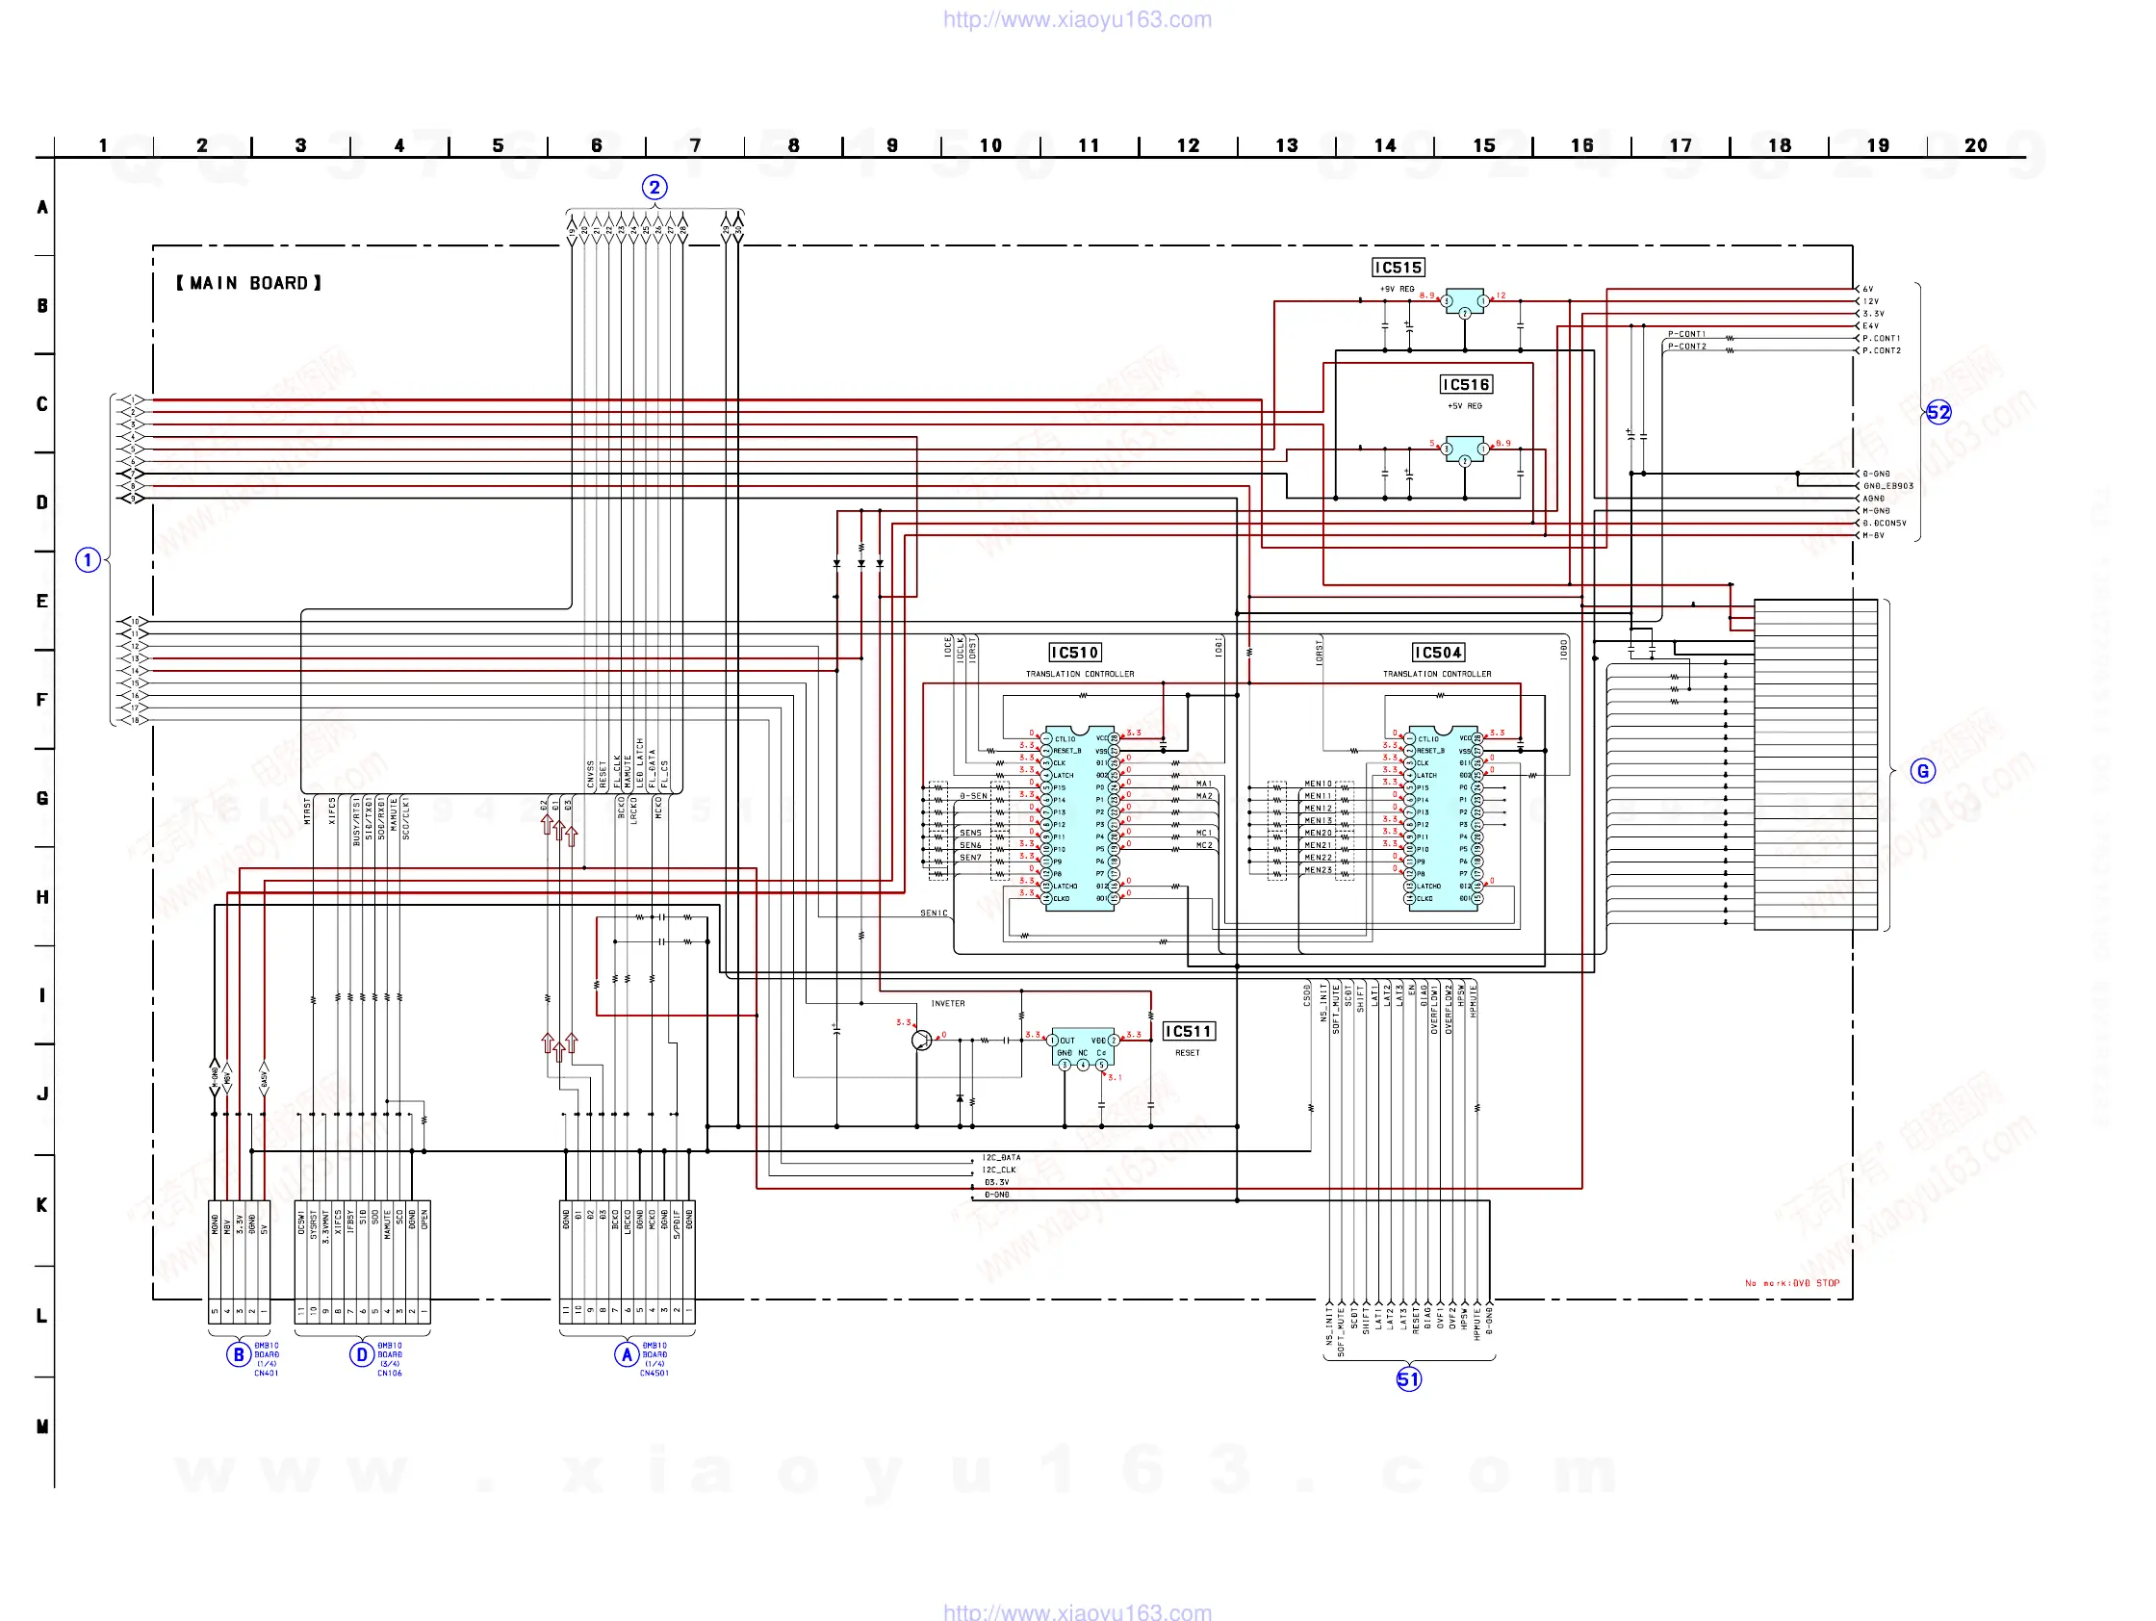Click the circled G connector marker
2156x1621 pixels.
point(1921,771)
